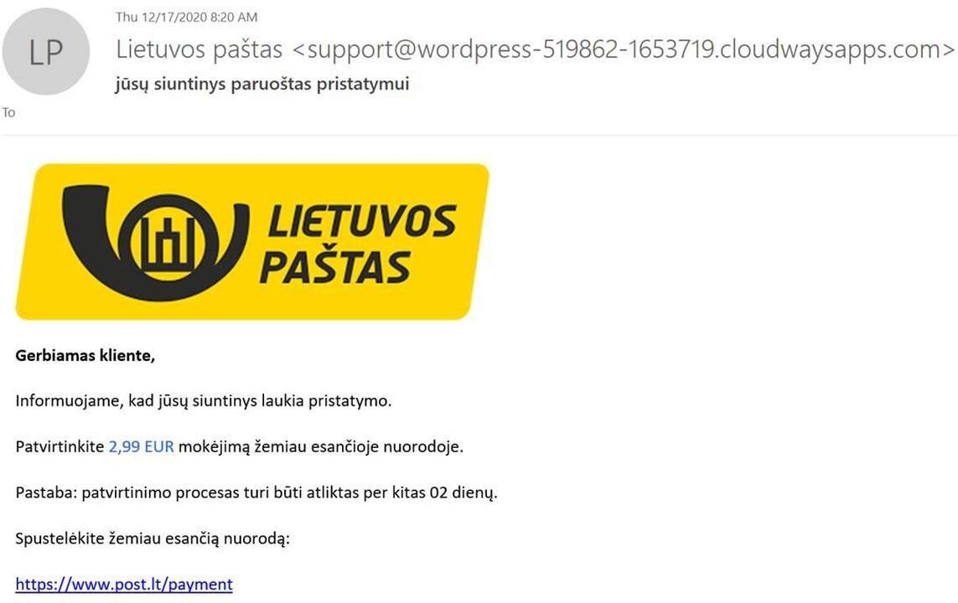Click the Spustelėkite žemiau esančią nuorodą text
Screen dimensions: 958x603
point(153,539)
